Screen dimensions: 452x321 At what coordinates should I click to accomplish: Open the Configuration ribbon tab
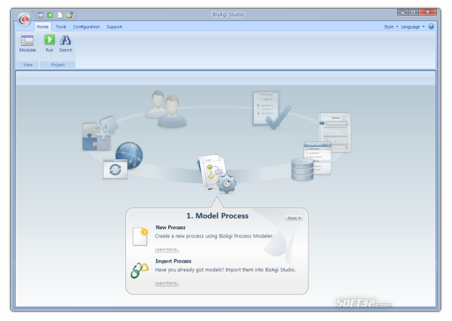(86, 27)
